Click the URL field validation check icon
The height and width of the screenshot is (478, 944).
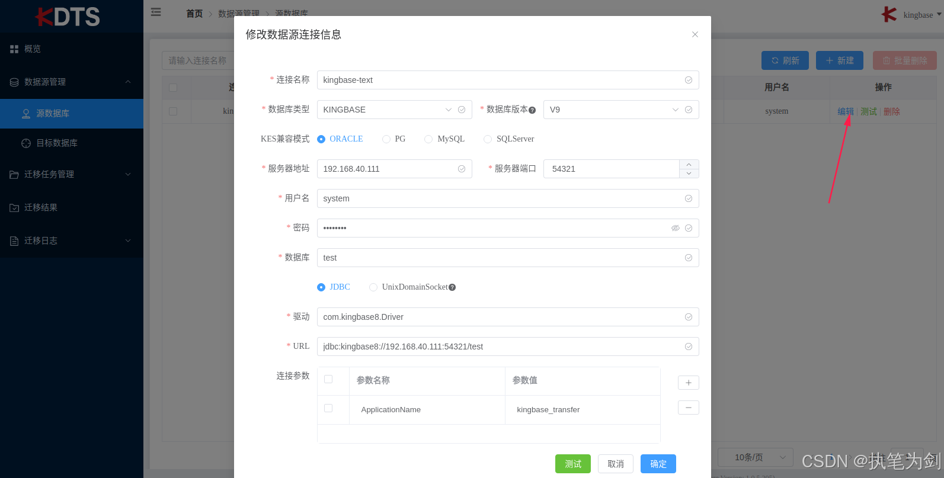[689, 347]
